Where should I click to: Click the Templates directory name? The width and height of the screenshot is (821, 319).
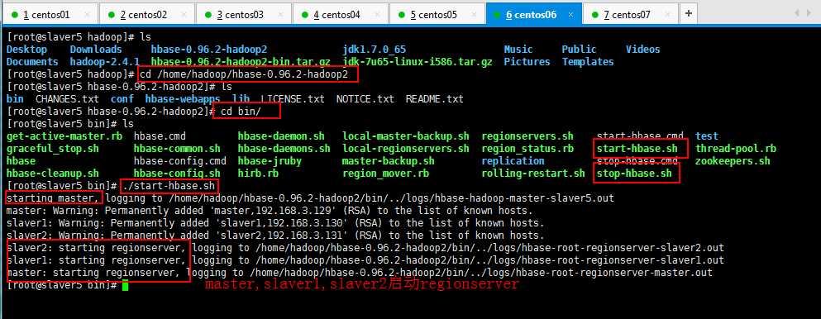[588, 62]
